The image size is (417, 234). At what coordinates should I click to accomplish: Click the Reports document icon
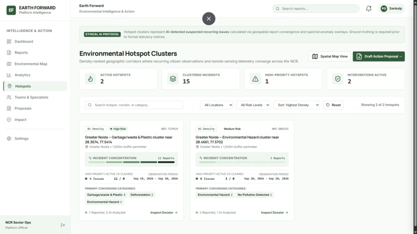tap(9, 53)
